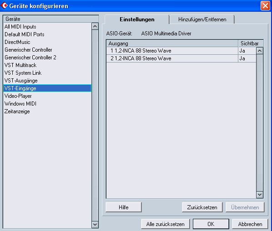This screenshot has width=272, height=231.
Task: Confirm with the OK button
Action: click(x=211, y=224)
